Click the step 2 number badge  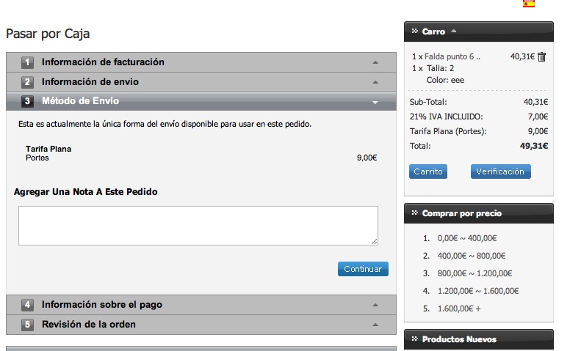tap(27, 82)
